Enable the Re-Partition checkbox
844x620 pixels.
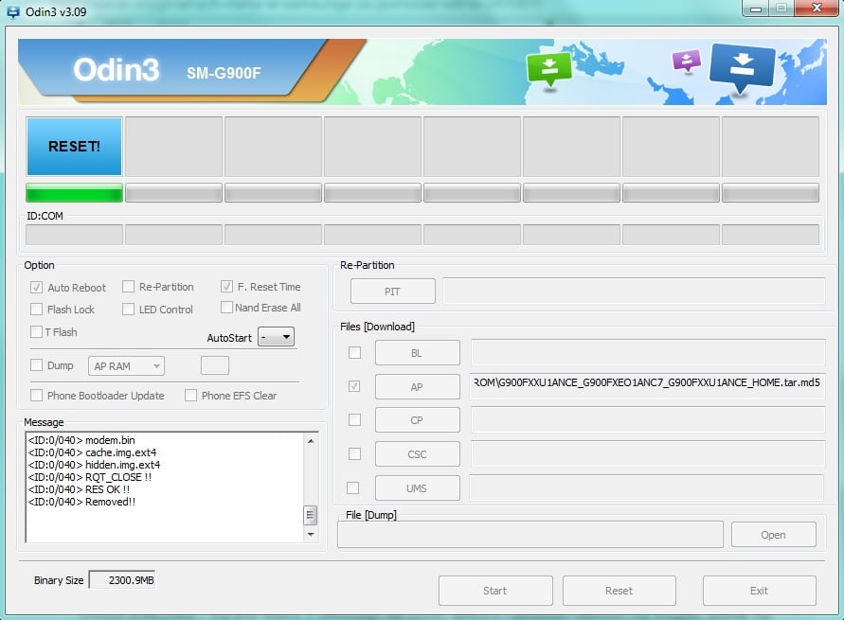(128, 287)
